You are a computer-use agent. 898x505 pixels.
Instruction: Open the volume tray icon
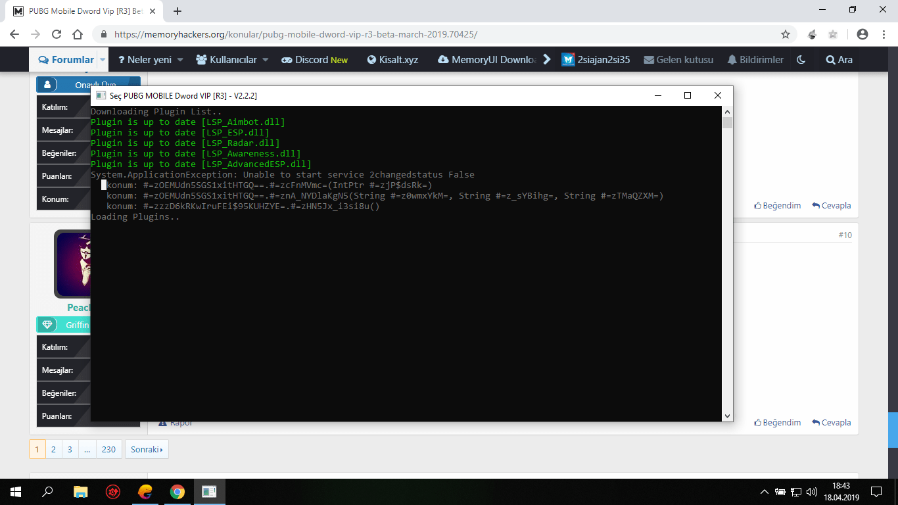pyautogui.click(x=812, y=491)
